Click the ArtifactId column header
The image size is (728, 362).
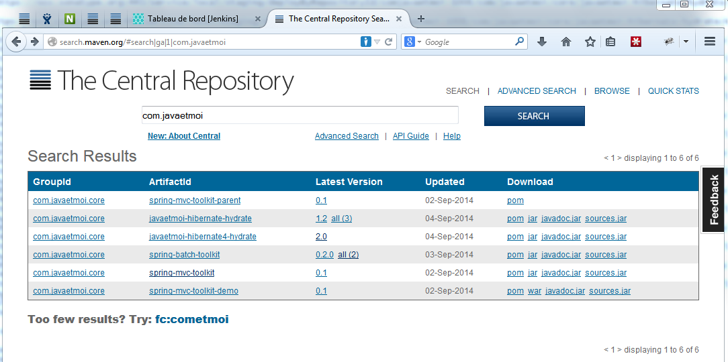tap(171, 182)
